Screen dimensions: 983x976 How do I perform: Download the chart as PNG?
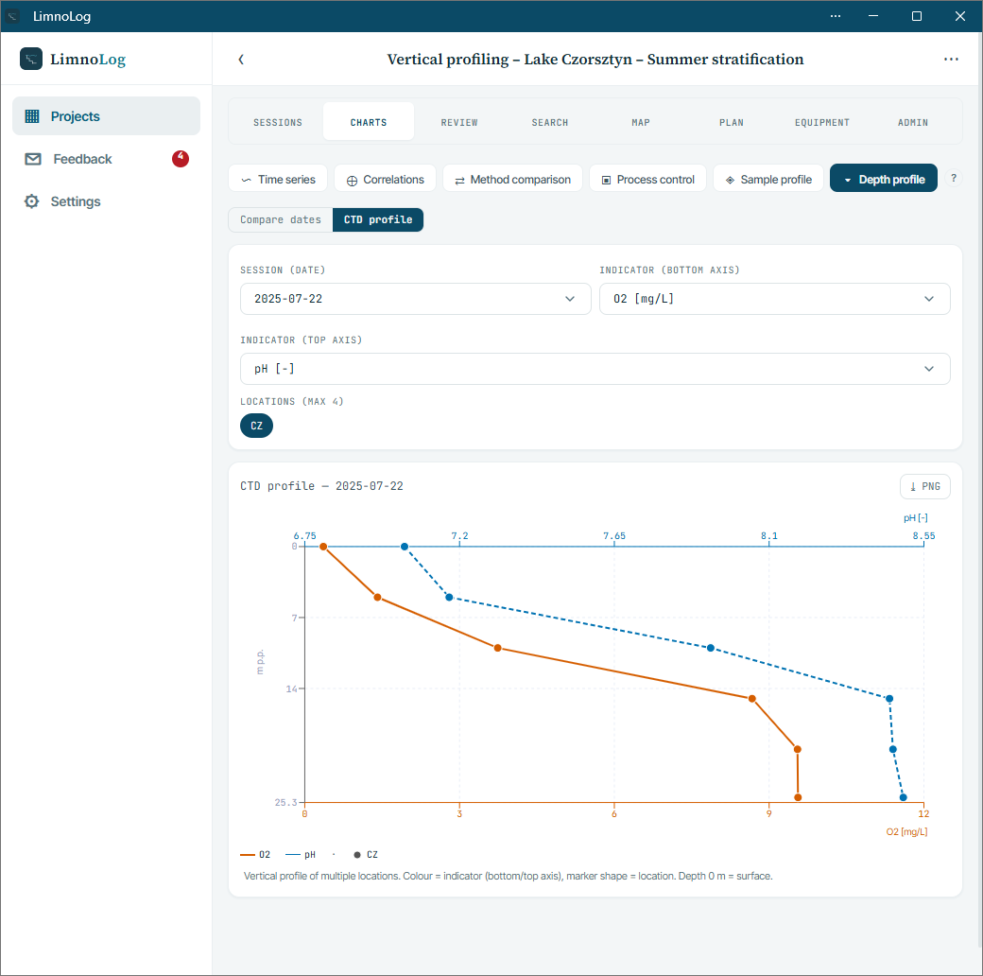coord(924,487)
